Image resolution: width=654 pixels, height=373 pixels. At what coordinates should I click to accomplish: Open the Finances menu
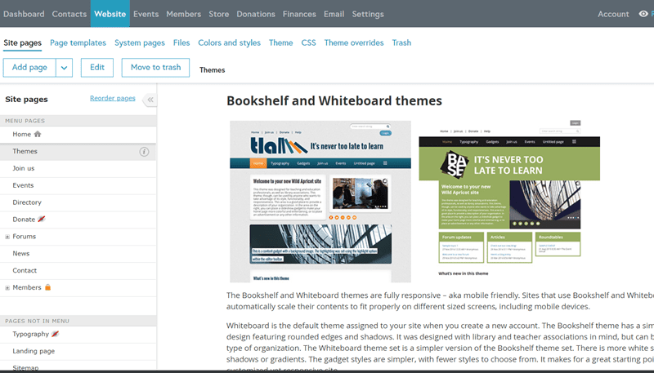click(x=299, y=14)
